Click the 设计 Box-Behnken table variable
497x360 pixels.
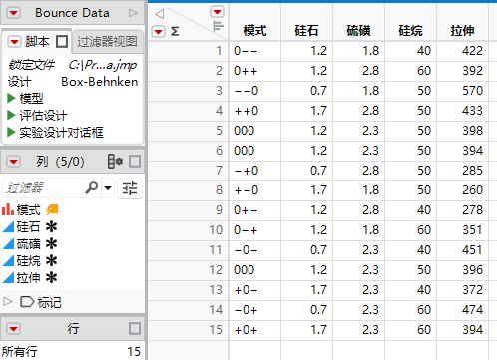73,82
